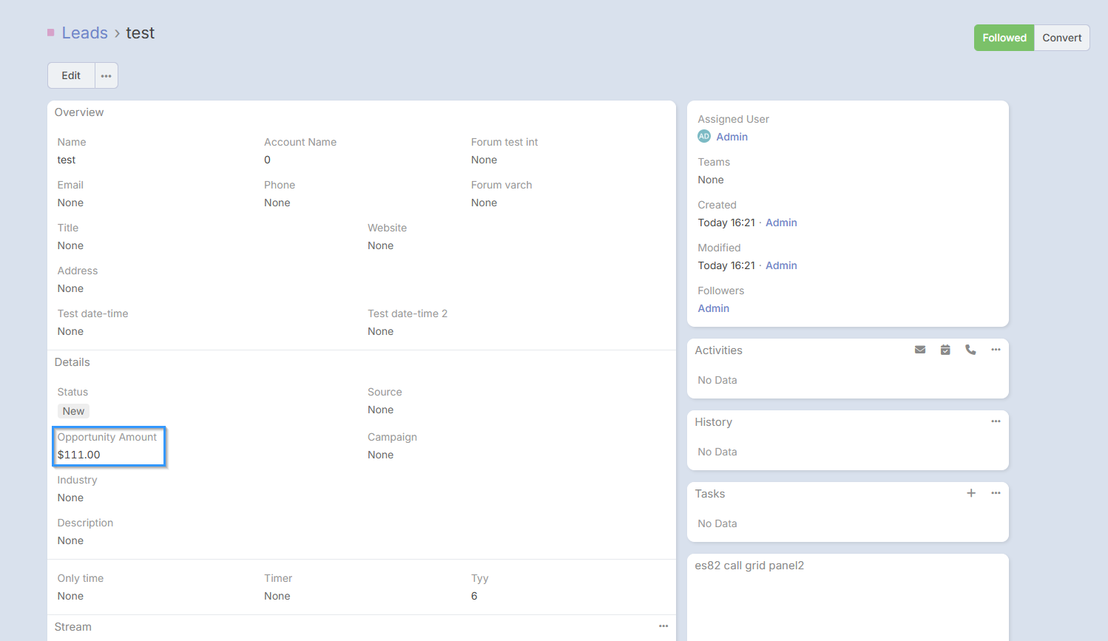Schedule meeting via Activities calendar icon

945,350
